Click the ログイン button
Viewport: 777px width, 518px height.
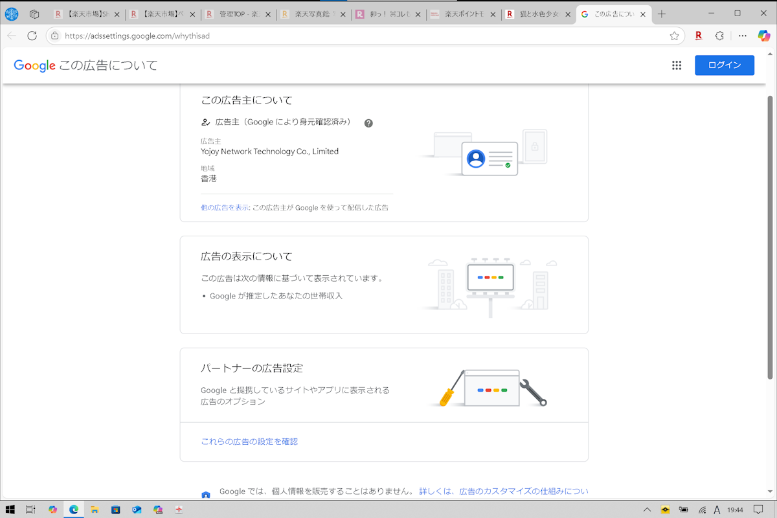click(x=724, y=65)
